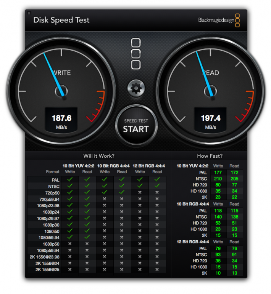Click the '2K 1556@23.98' format row label
Viewport: 271px width, 294px height.
[45, 257]
